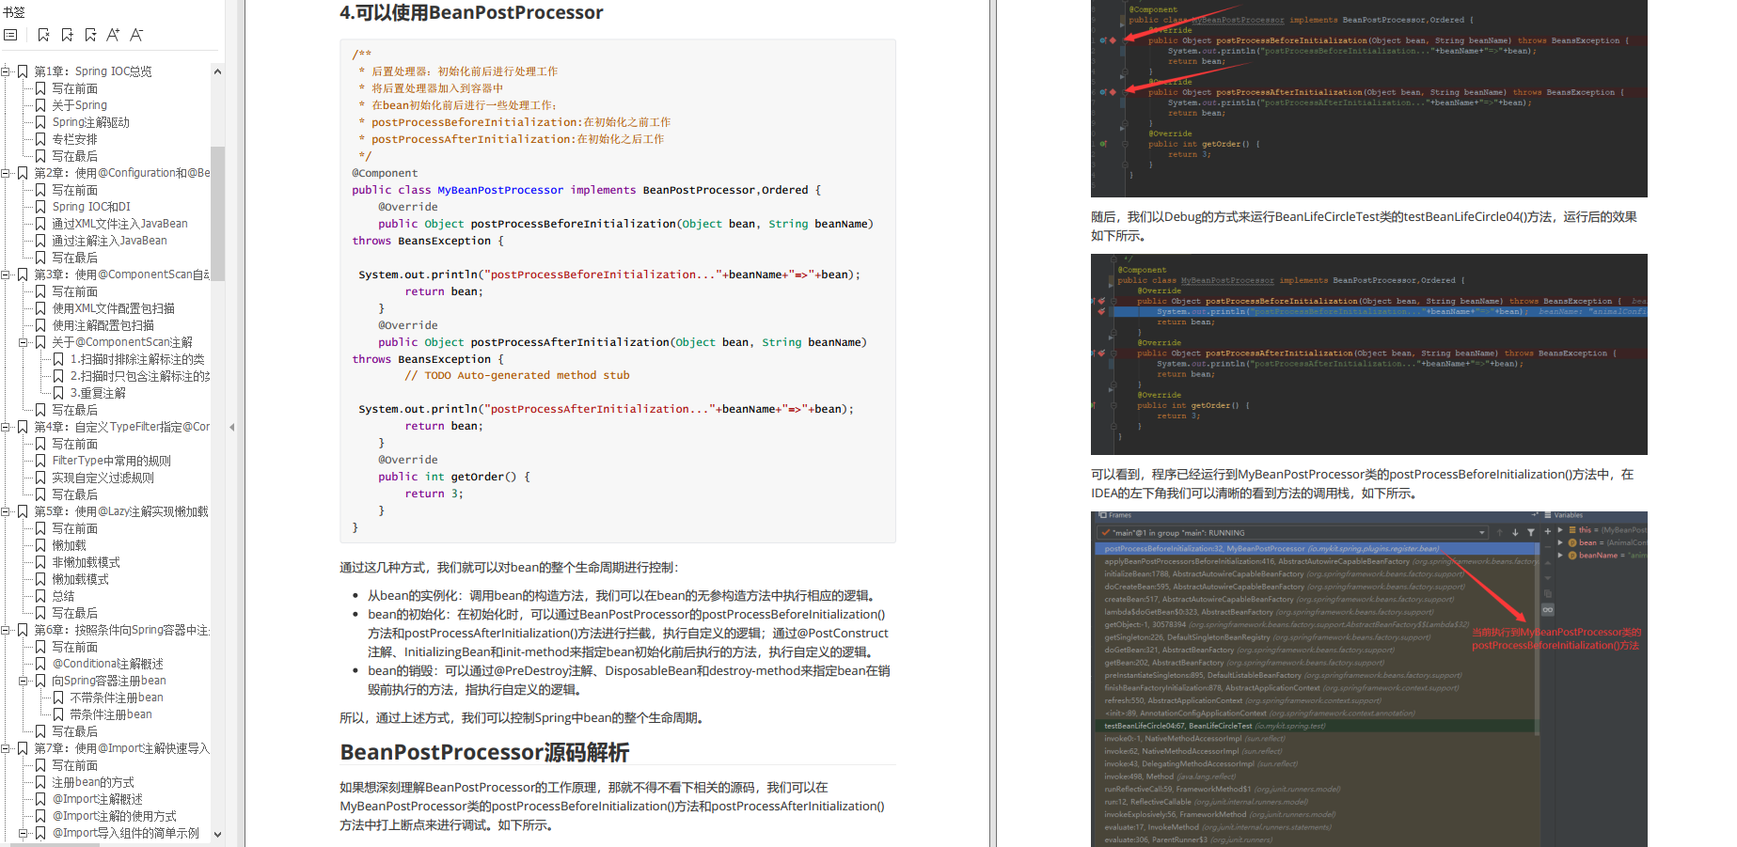Jump to bookmark 非懒加载模式
This screenshot has width=1737, height=847.
86,562
